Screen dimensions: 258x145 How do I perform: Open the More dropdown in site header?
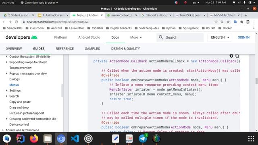pos(136,37)
